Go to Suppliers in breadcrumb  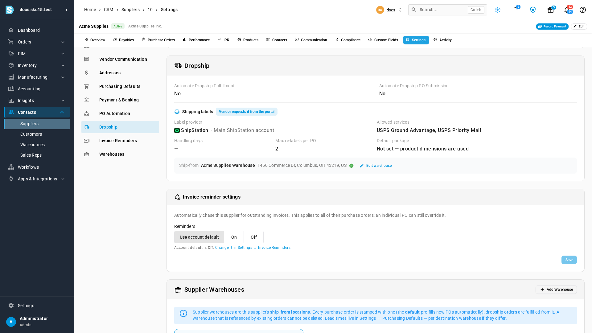130,10
